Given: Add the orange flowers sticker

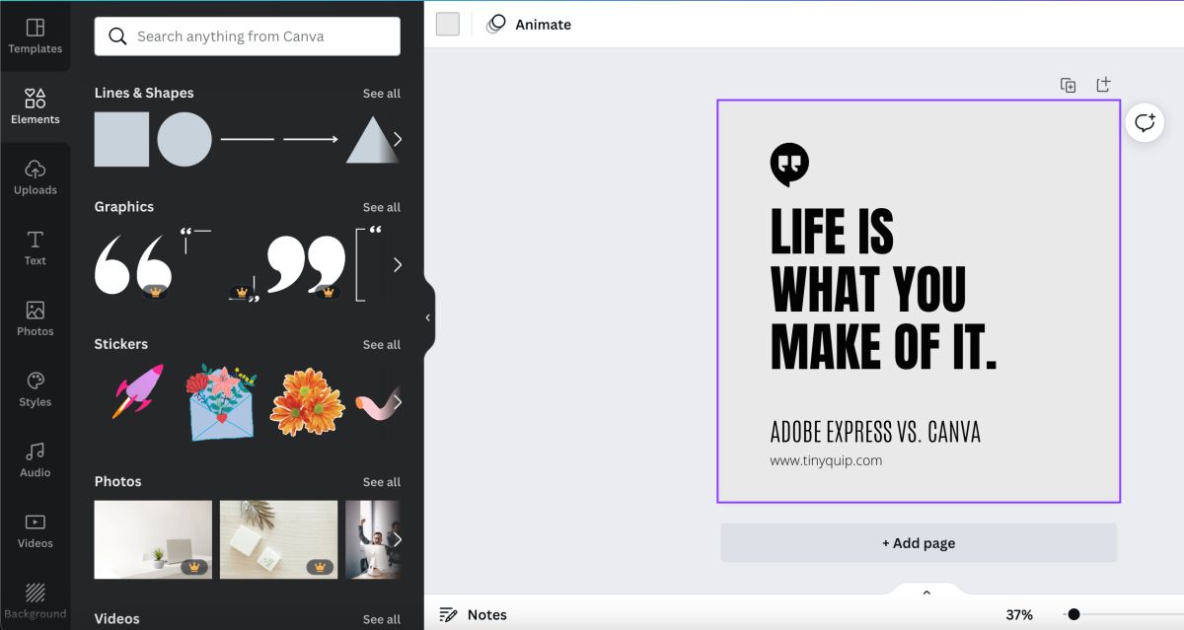Looking at the screenshot, I should 307,402.
